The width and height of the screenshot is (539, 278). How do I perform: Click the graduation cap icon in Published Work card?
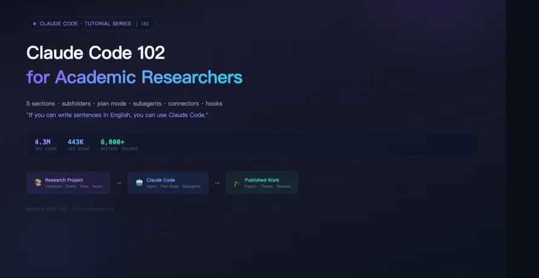[237, 183]
